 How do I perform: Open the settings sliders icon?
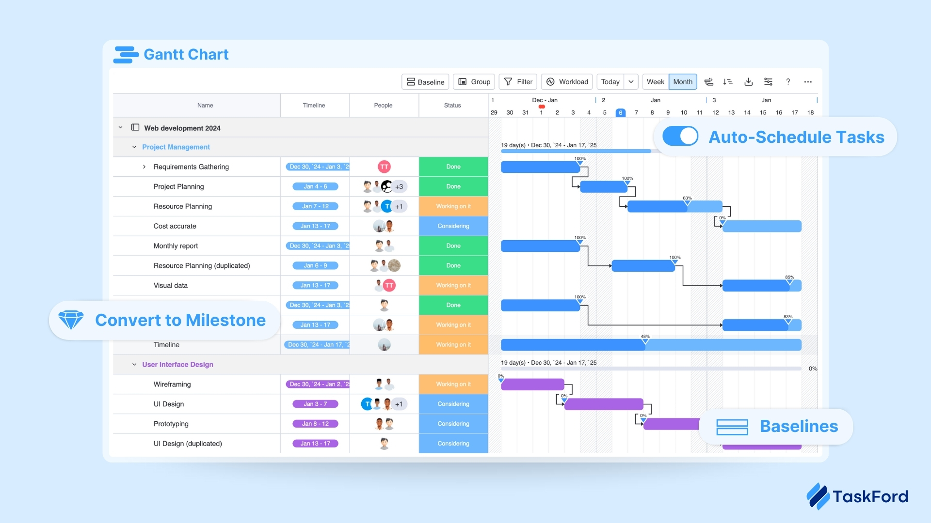(x=768, y=82)
